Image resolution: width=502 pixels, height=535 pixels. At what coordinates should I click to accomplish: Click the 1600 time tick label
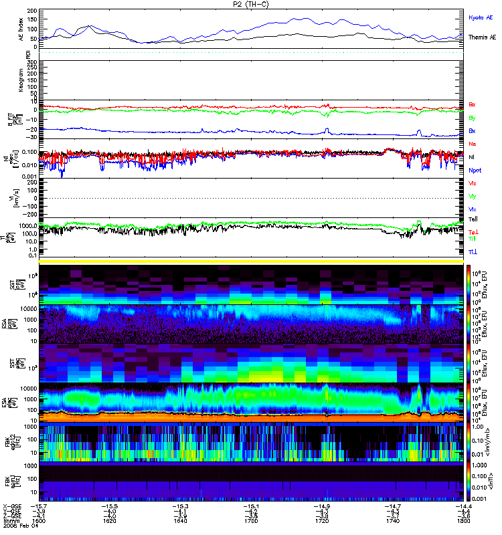pos(38,521)
